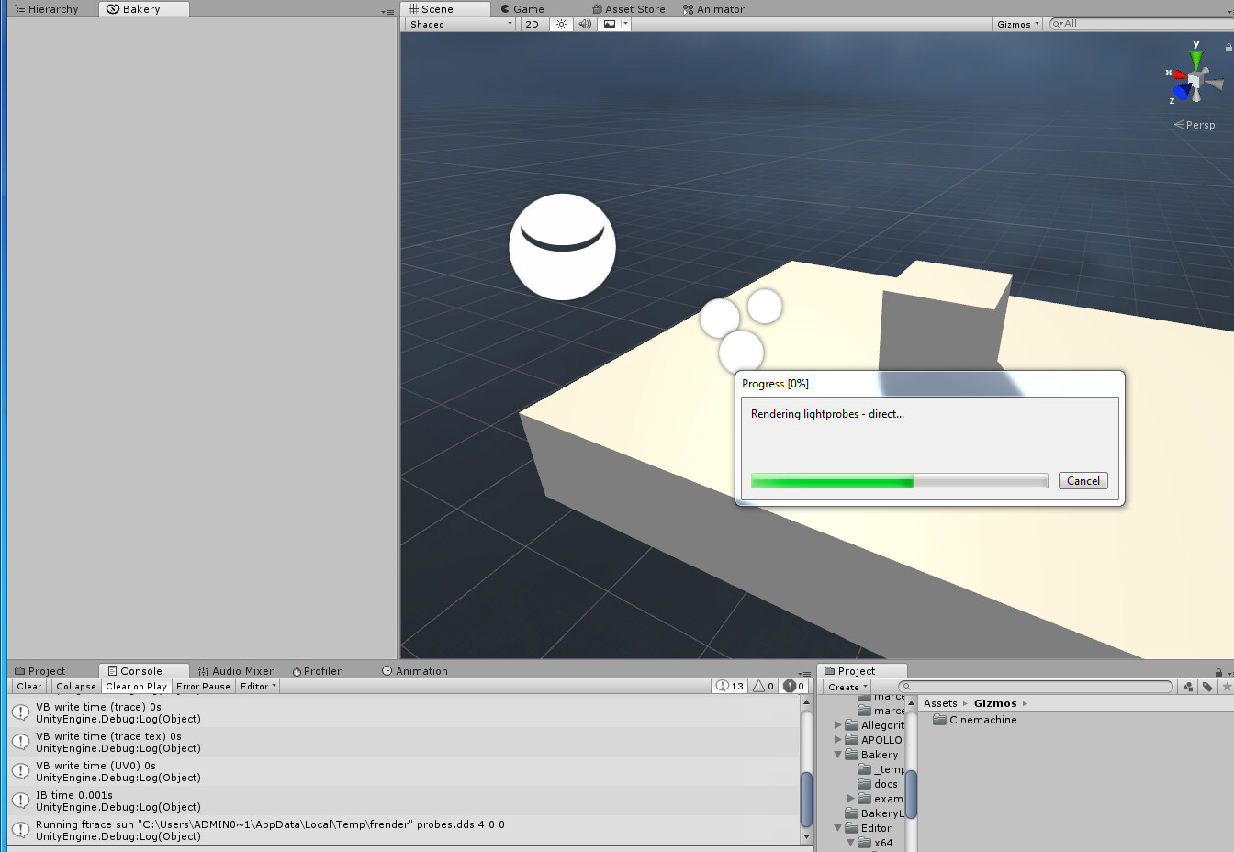Click the audio mute speaker icon
This screenshot has height=852, width=1234.
tap(585, 24)
